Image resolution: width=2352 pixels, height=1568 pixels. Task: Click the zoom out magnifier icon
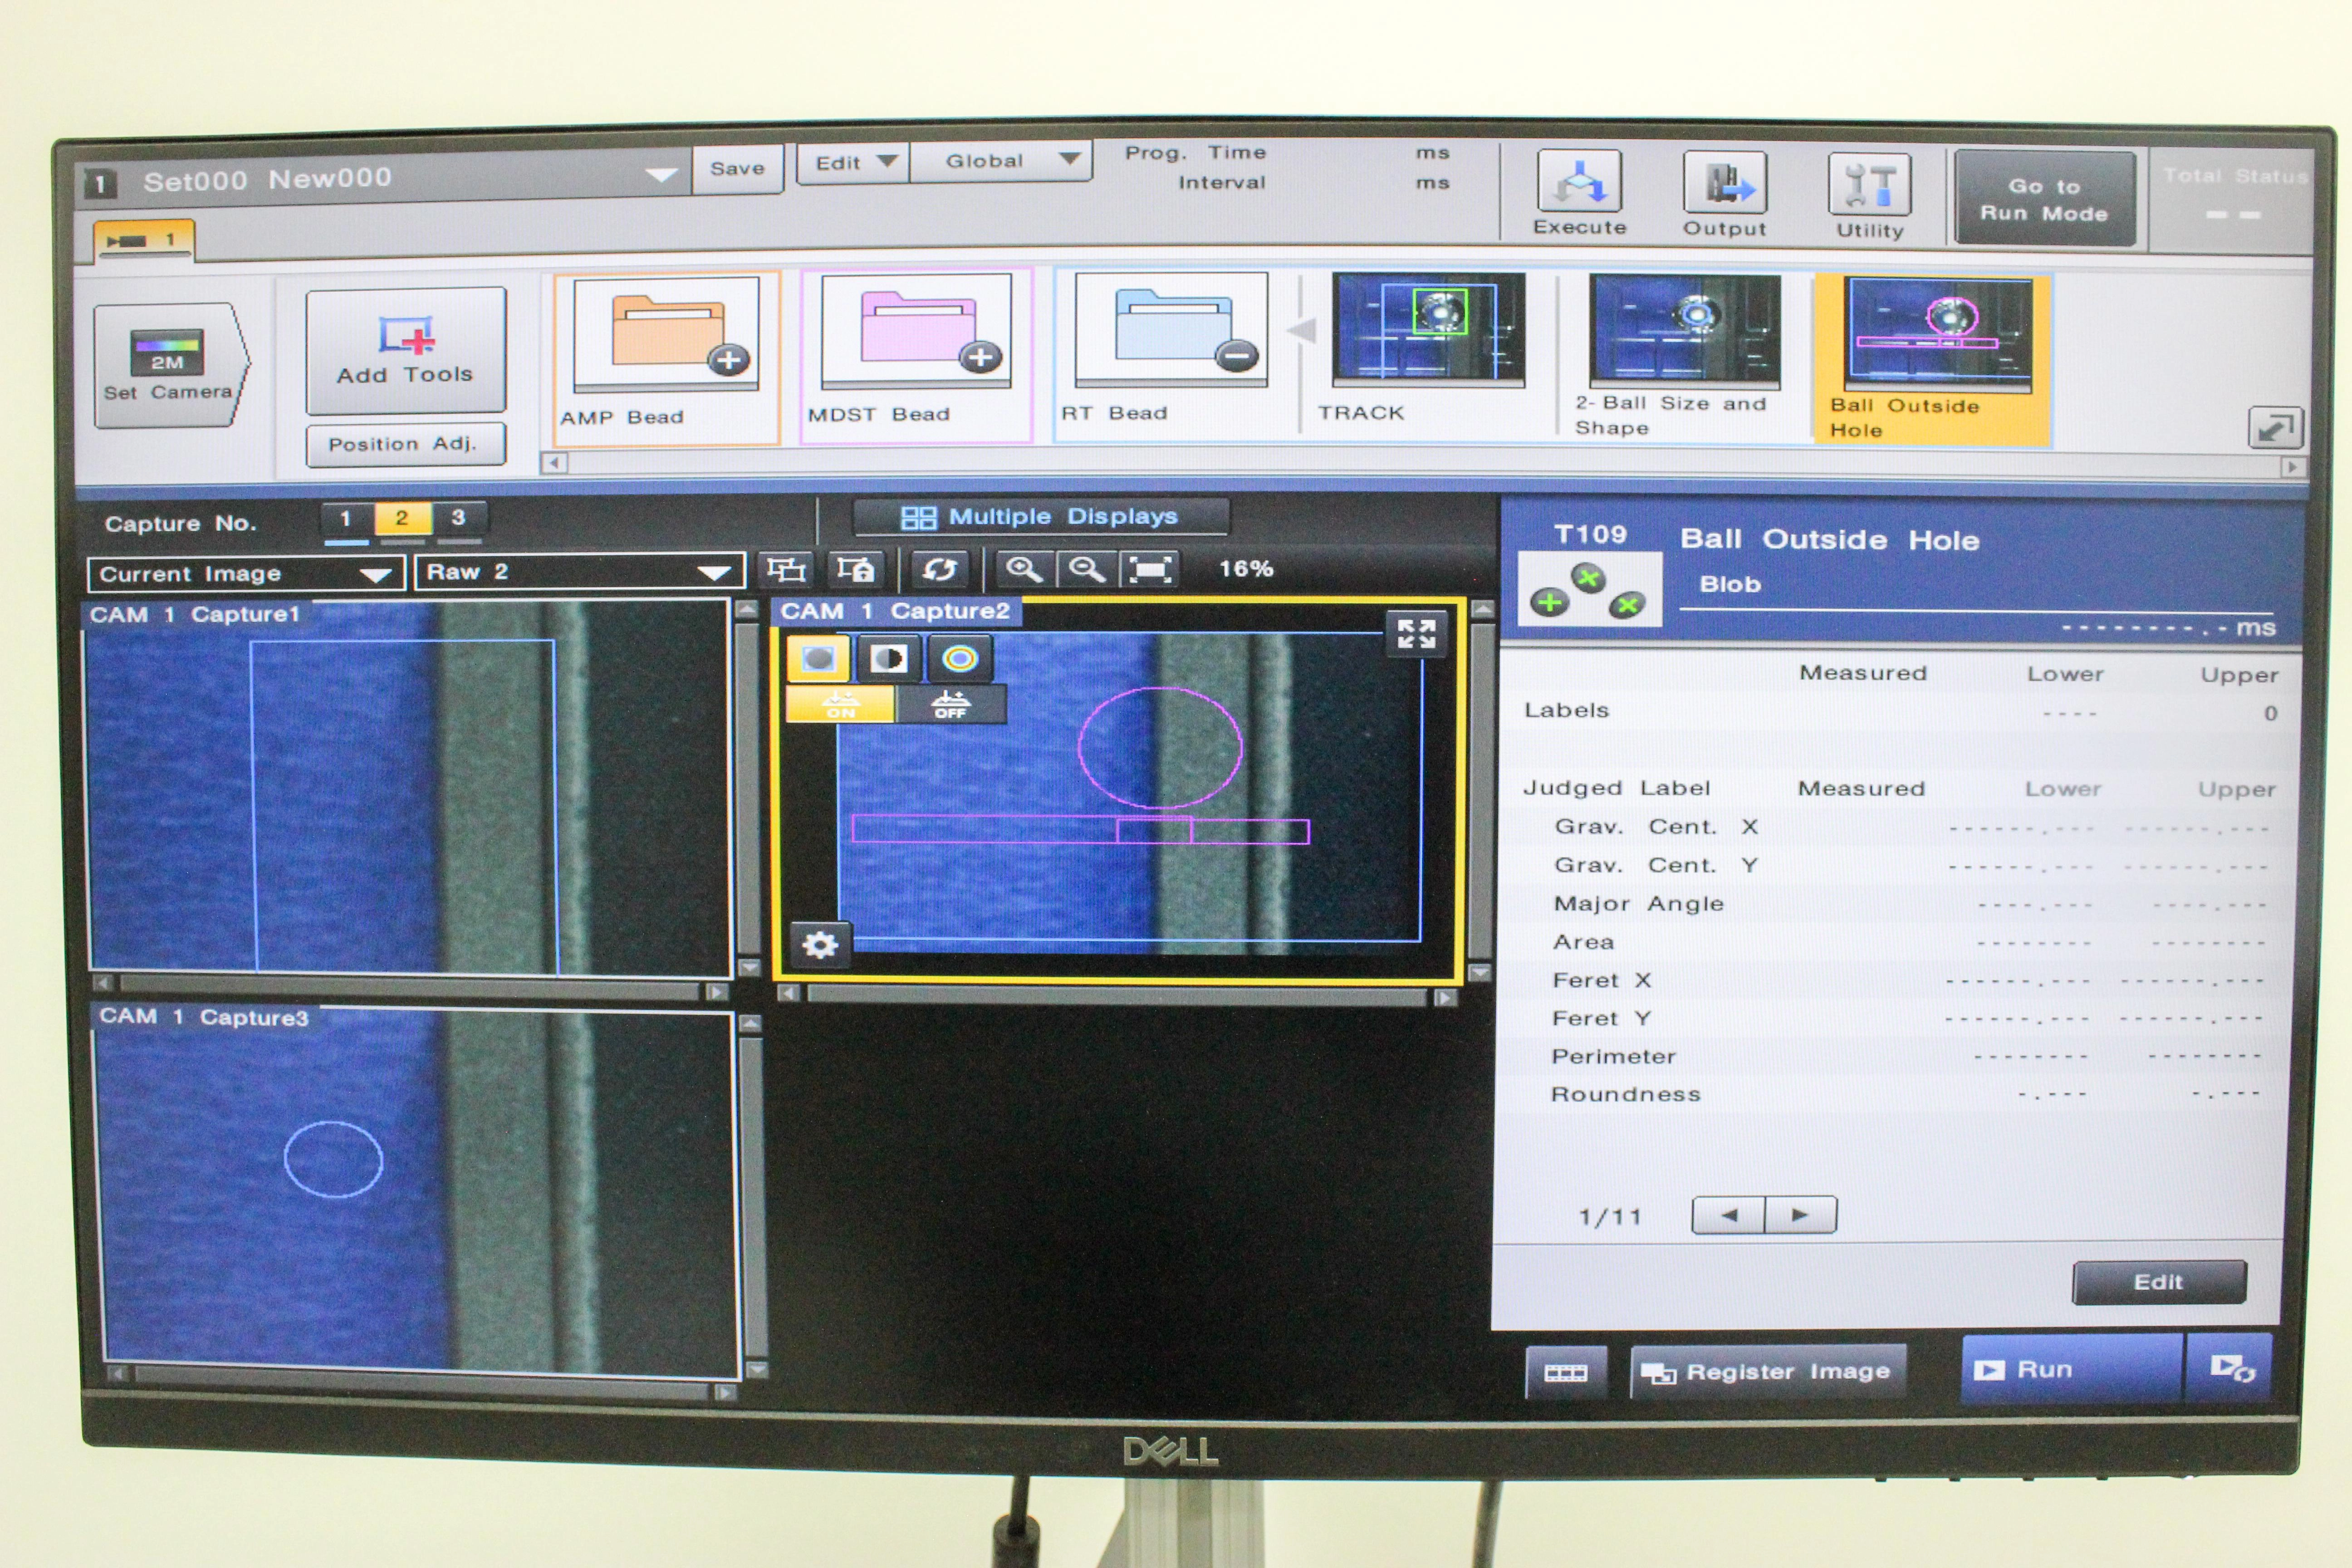coord(1086,570)
